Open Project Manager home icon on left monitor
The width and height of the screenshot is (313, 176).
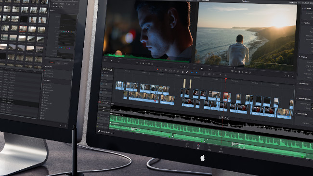click(x=61, y=126)
